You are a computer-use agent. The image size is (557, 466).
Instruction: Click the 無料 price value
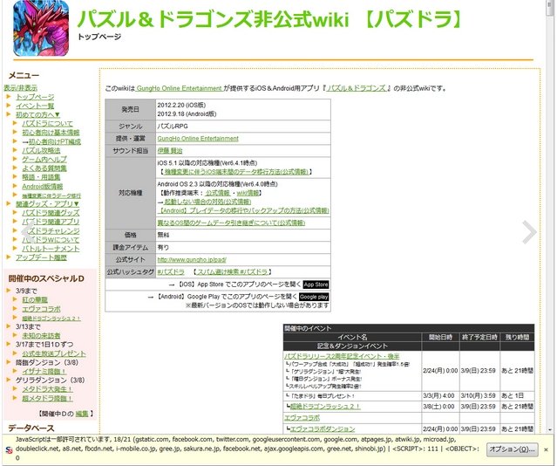pyautogui.click(x=163, y=235)
